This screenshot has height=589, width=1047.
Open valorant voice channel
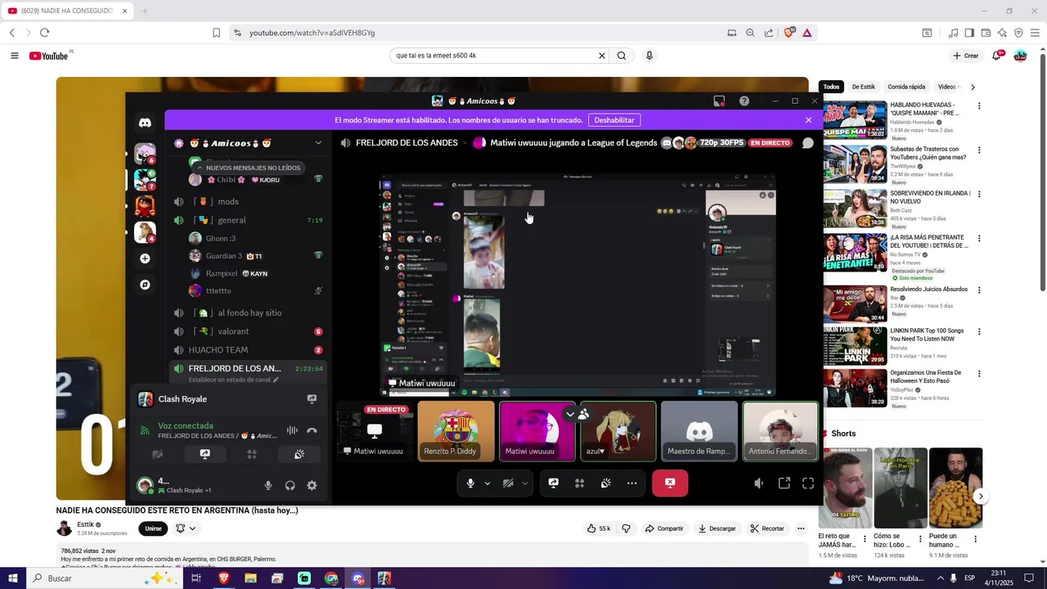point(249,331)
